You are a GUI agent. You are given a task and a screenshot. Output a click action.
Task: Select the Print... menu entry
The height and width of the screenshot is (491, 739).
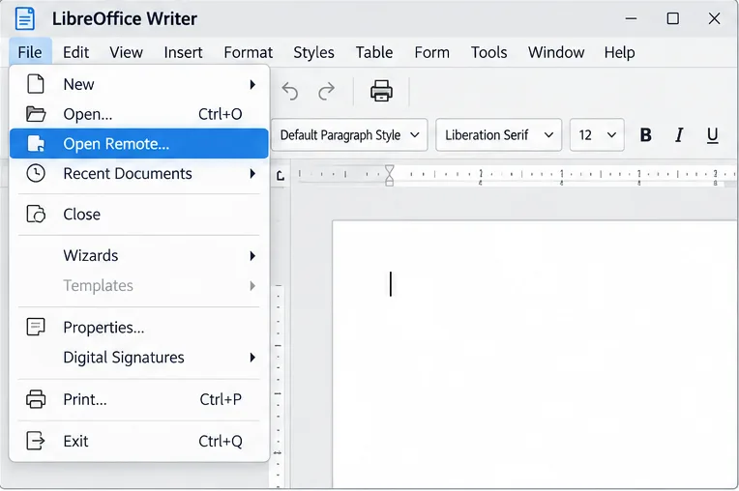(139, 399)
